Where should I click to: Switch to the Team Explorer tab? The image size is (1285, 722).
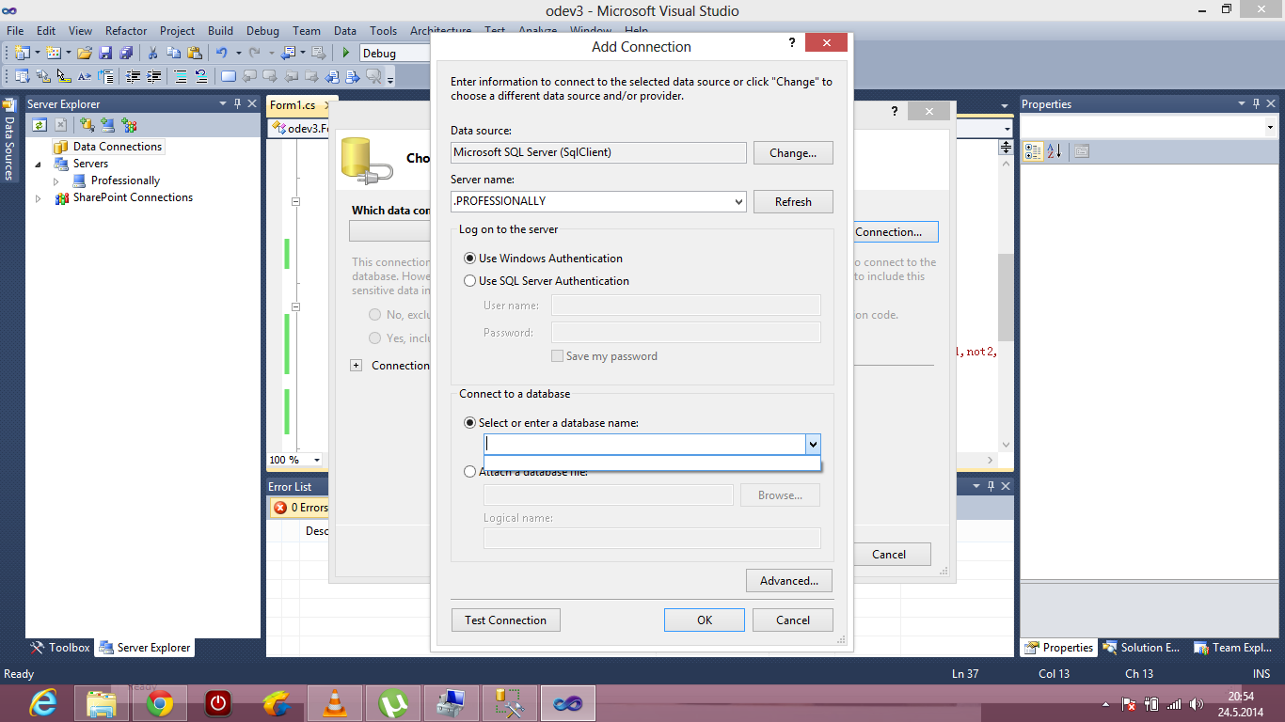(1232, 648)
